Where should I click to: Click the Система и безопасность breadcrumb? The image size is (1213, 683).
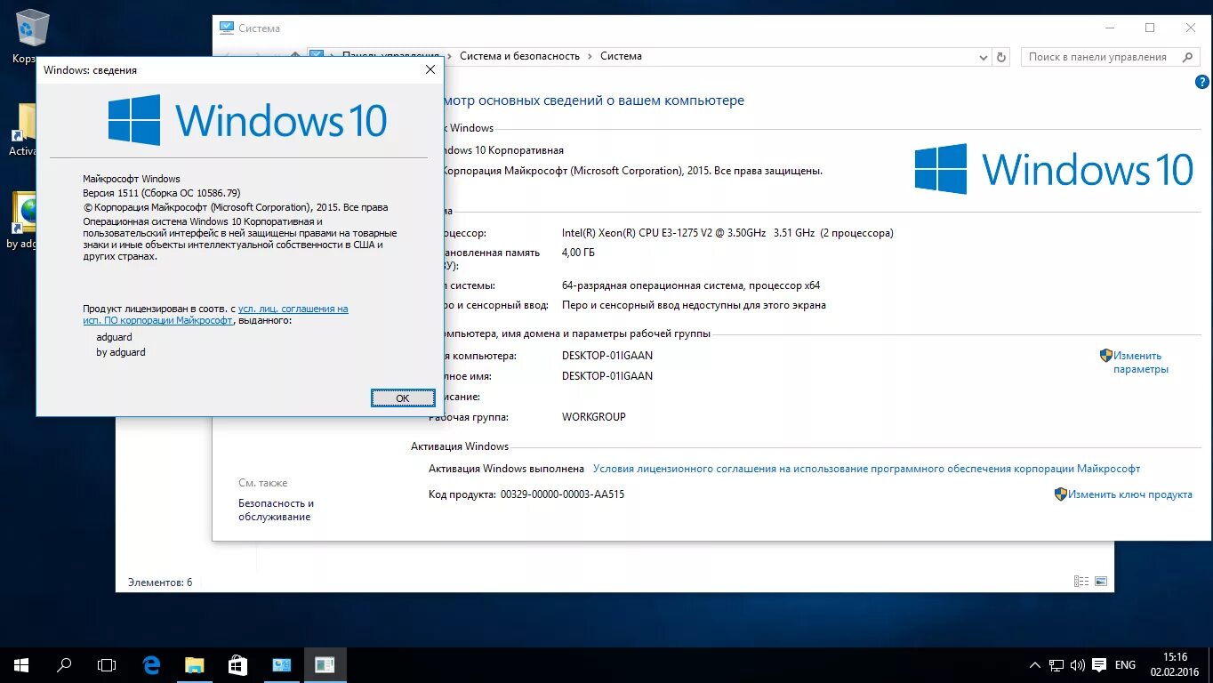pyautogui.click(x=519, y=56)
